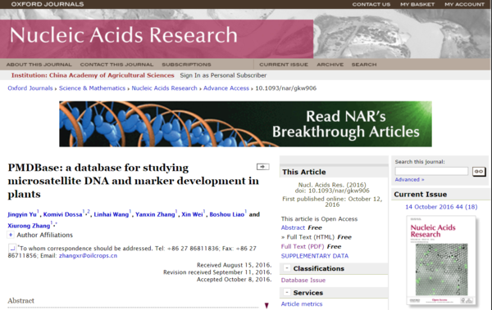
Task: Click the correspondence footnote return icon
Action: pyautogui.click(x=12, y=249)
